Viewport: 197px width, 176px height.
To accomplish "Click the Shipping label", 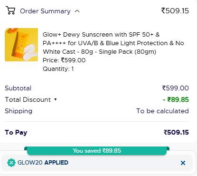I will pos(19,111).
